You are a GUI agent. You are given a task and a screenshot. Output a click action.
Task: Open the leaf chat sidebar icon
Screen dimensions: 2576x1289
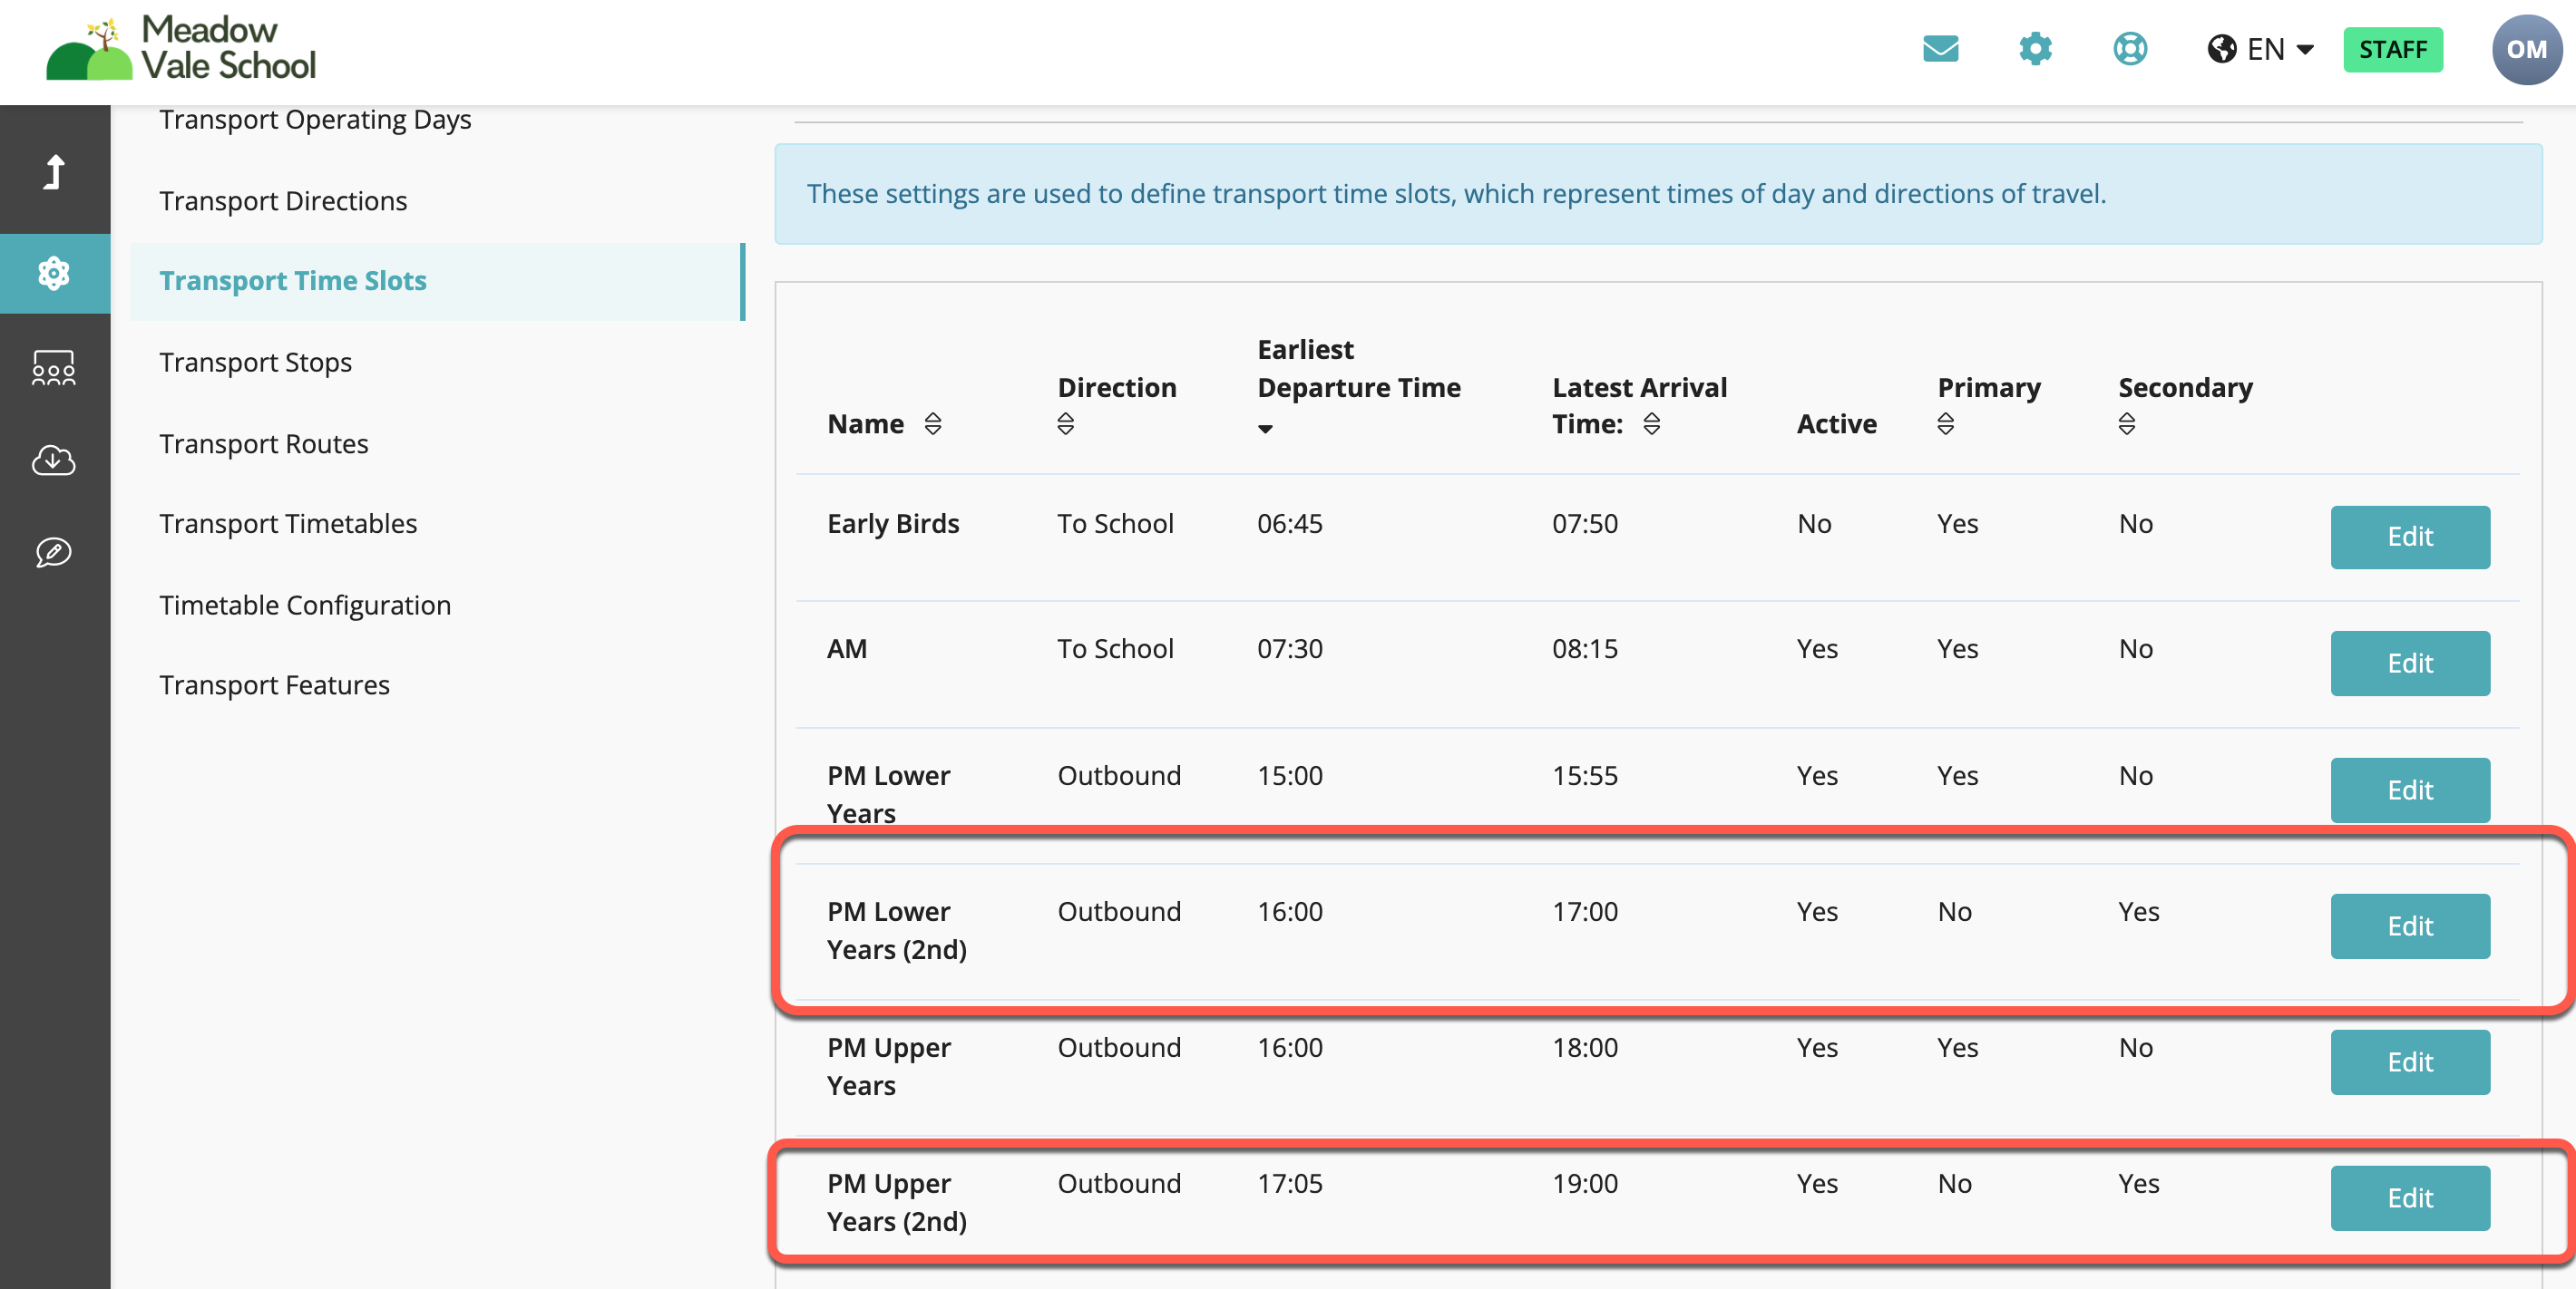click(x=54, y=551)
